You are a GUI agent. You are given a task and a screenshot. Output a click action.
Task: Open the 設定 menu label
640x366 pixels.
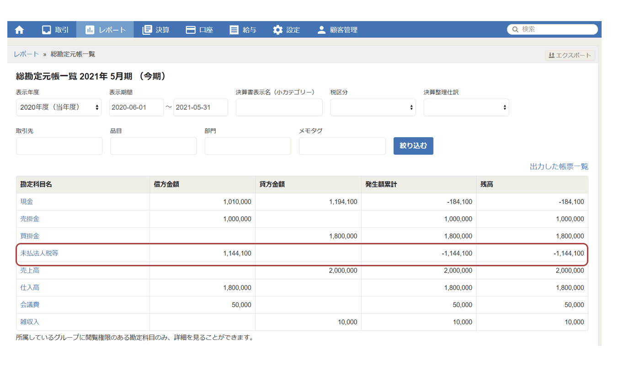[x=293, y=30]
